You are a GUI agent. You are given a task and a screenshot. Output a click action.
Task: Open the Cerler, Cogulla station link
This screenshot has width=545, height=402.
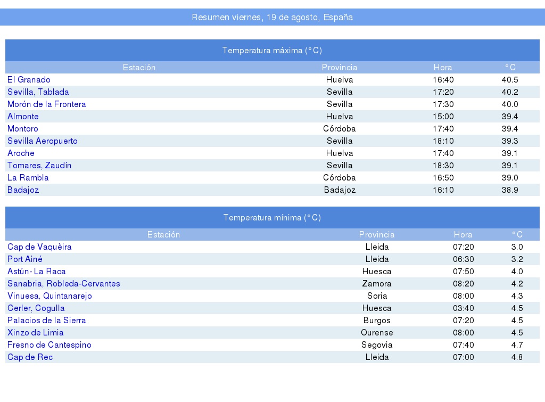(36, 308)
